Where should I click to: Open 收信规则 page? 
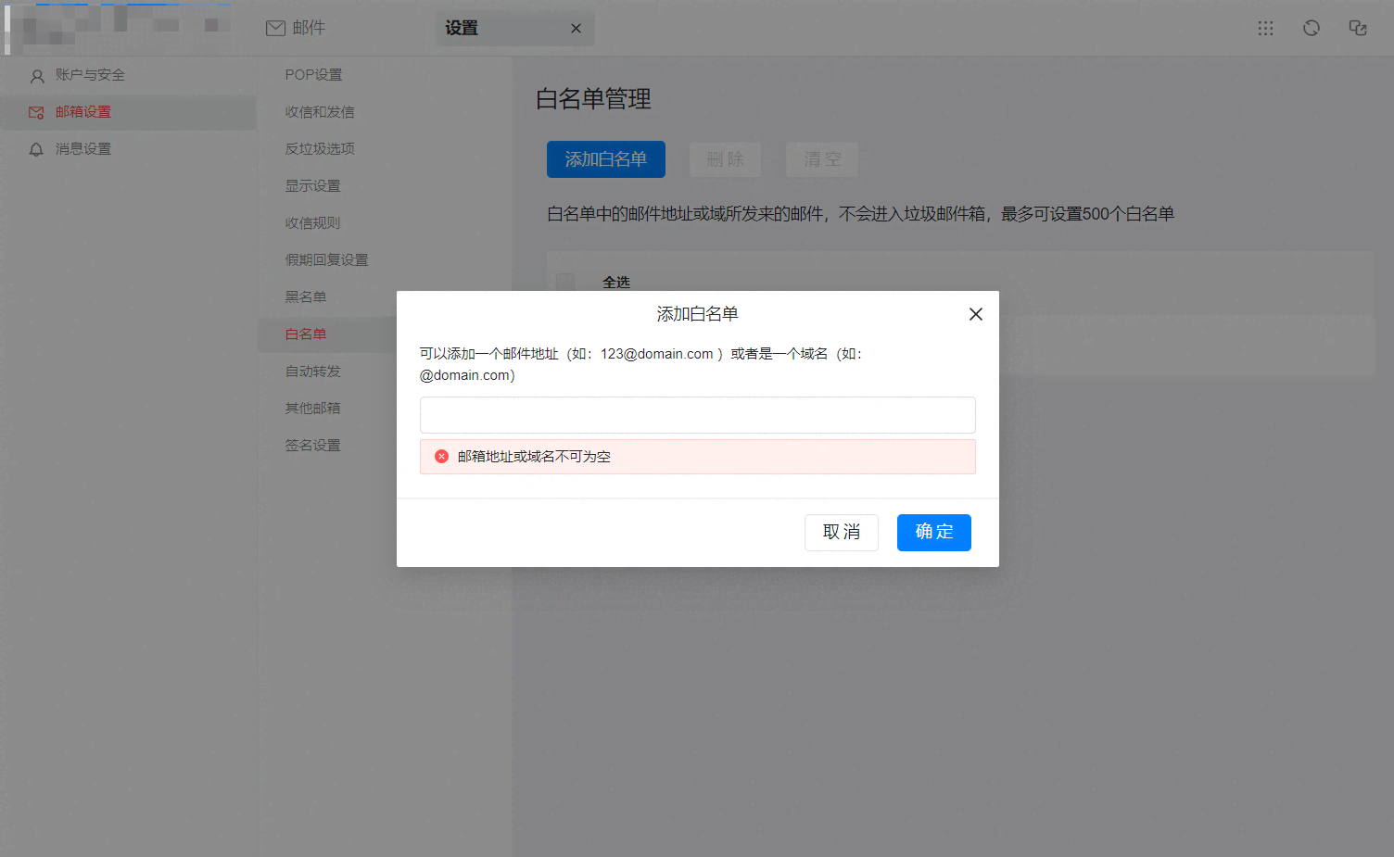click(312, 222)
